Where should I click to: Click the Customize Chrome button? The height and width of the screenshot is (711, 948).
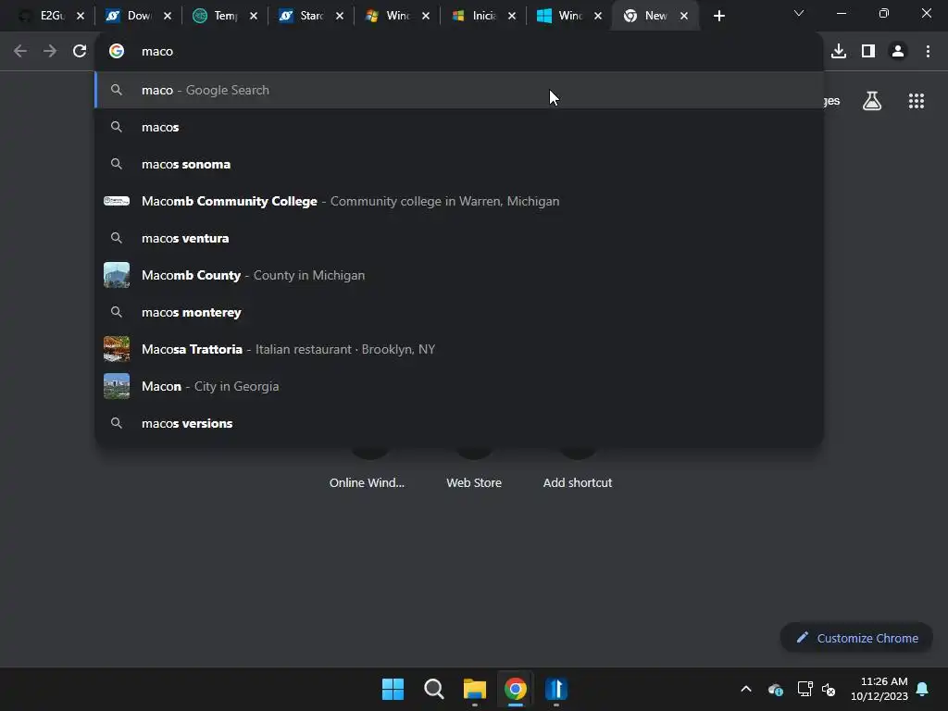point(856,638)
